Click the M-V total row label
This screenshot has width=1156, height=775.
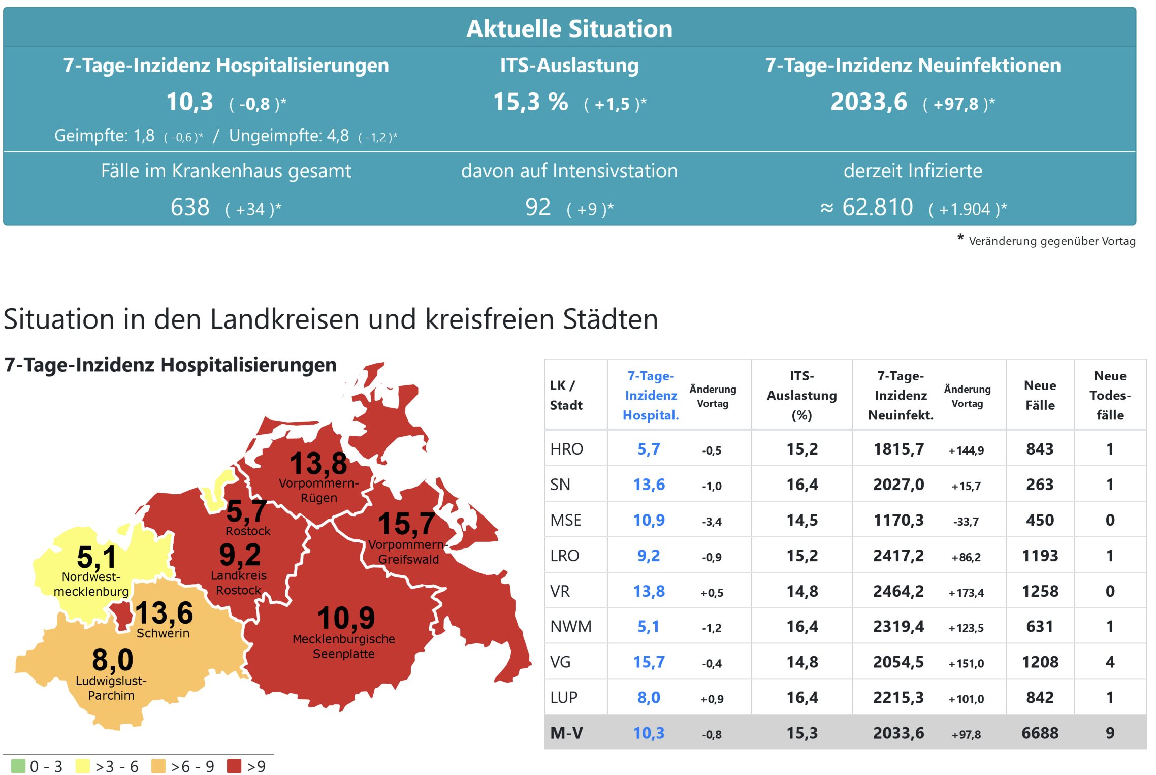click(x=566, y=733)
